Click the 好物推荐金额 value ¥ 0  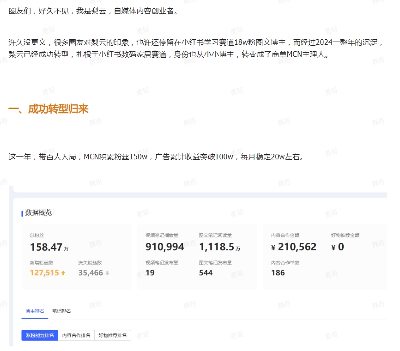[x=338, y=247]
